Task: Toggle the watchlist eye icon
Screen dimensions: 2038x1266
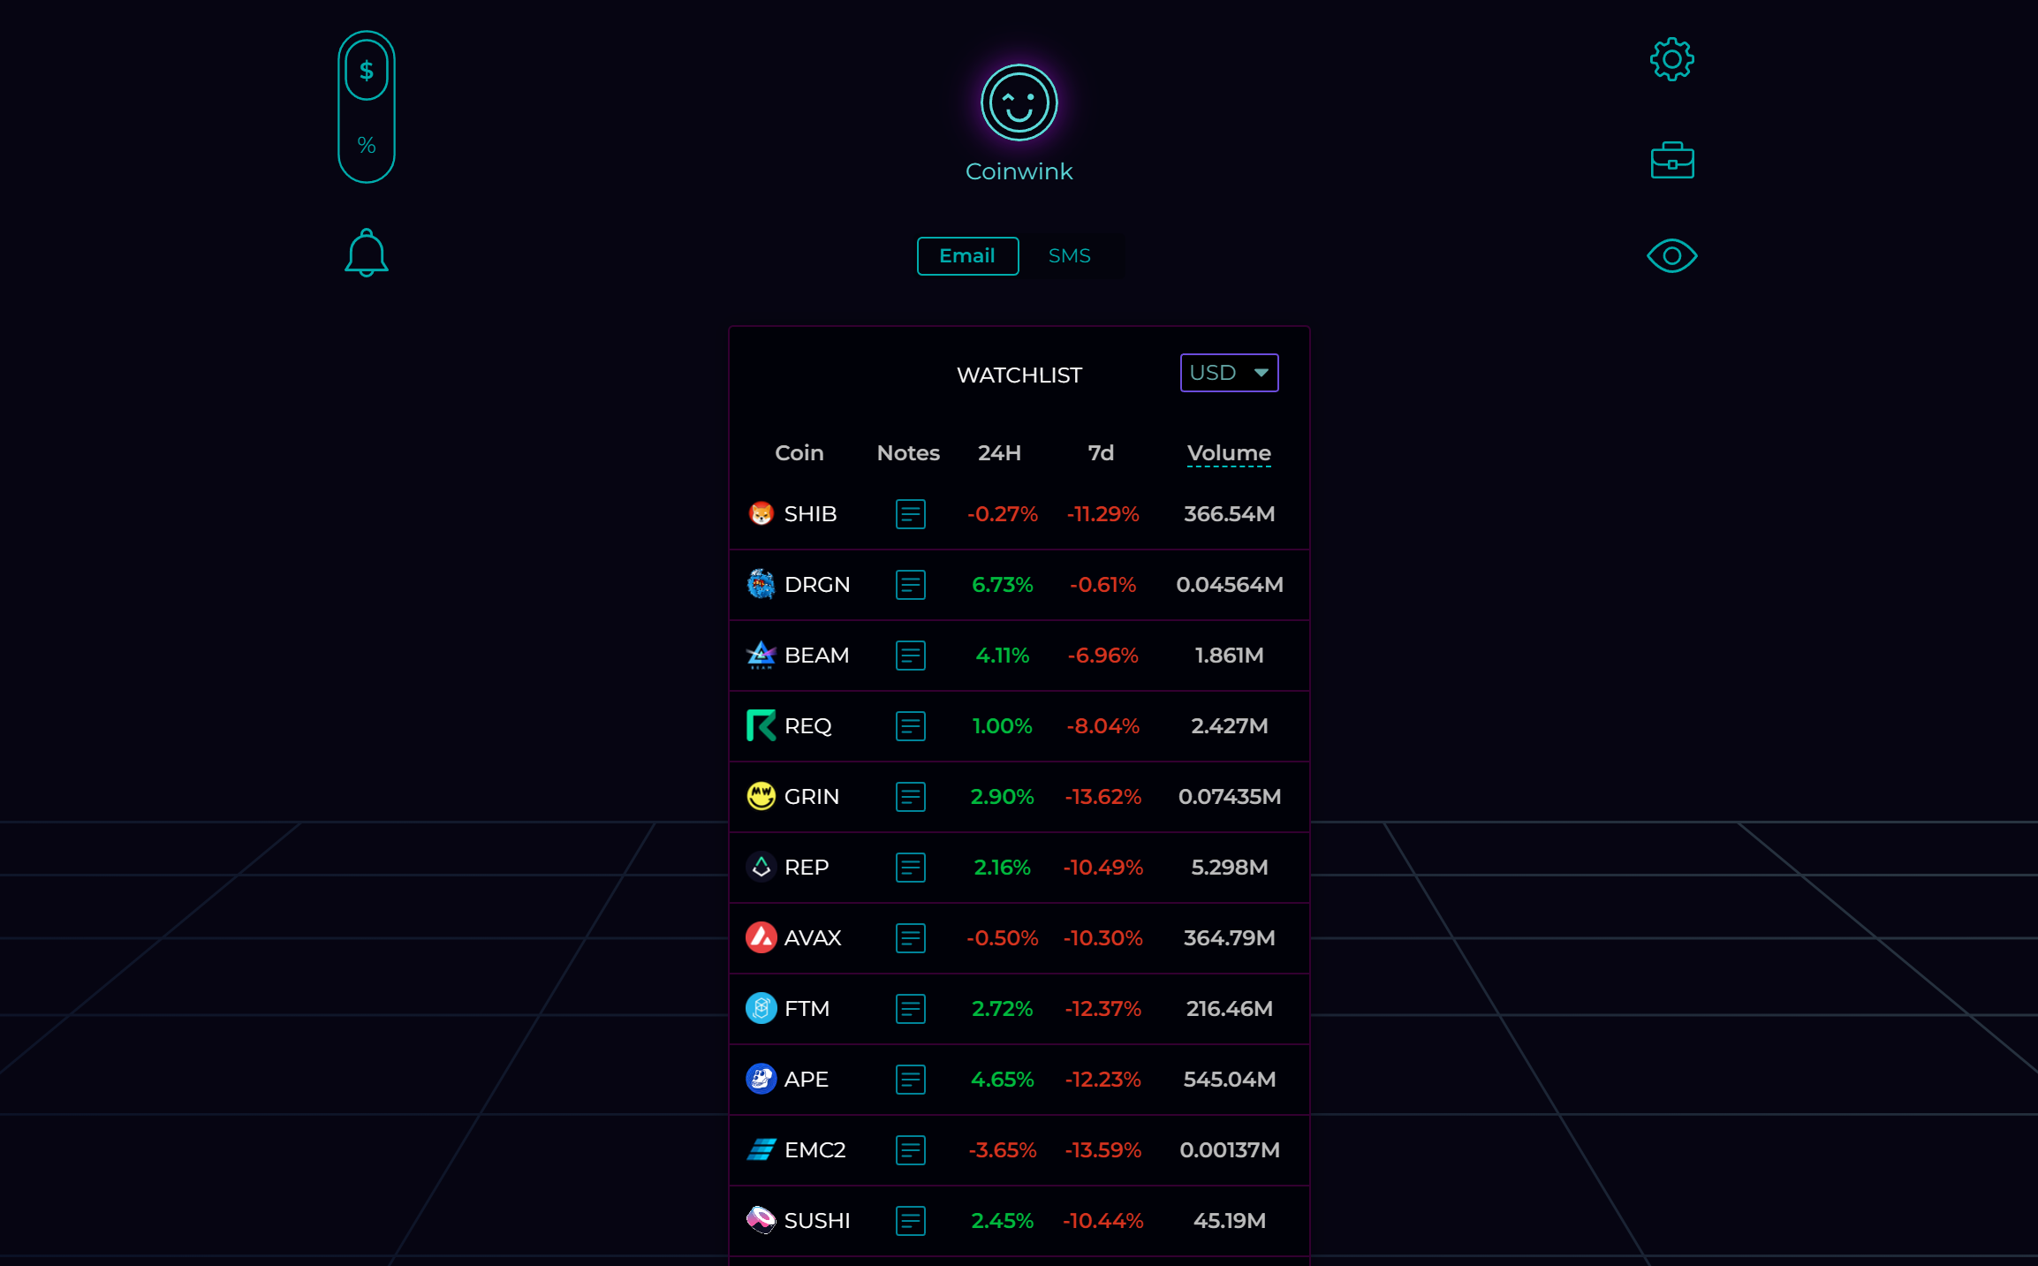Action: tap(1671, 256)
